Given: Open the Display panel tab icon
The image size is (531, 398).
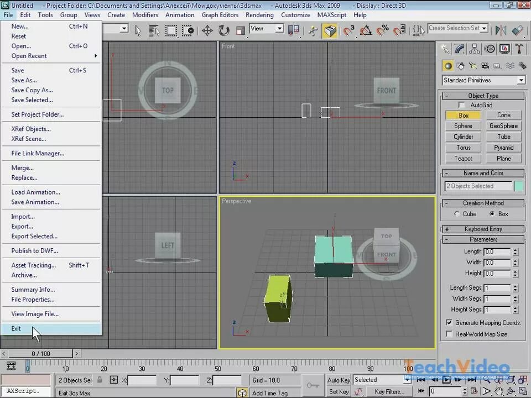Looking at the screenshot, I should coord(504,49).
